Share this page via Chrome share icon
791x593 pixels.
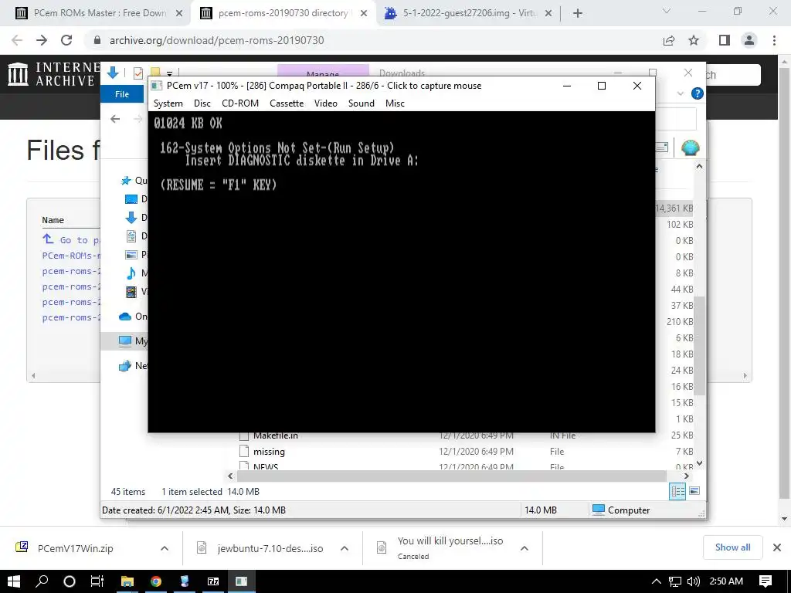click(669, 40)
